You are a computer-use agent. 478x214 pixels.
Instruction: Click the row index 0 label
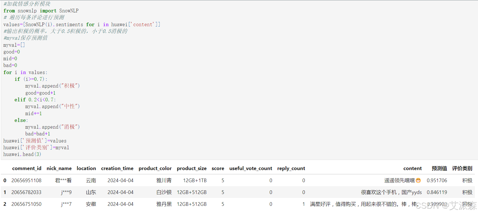click(5, 180)
